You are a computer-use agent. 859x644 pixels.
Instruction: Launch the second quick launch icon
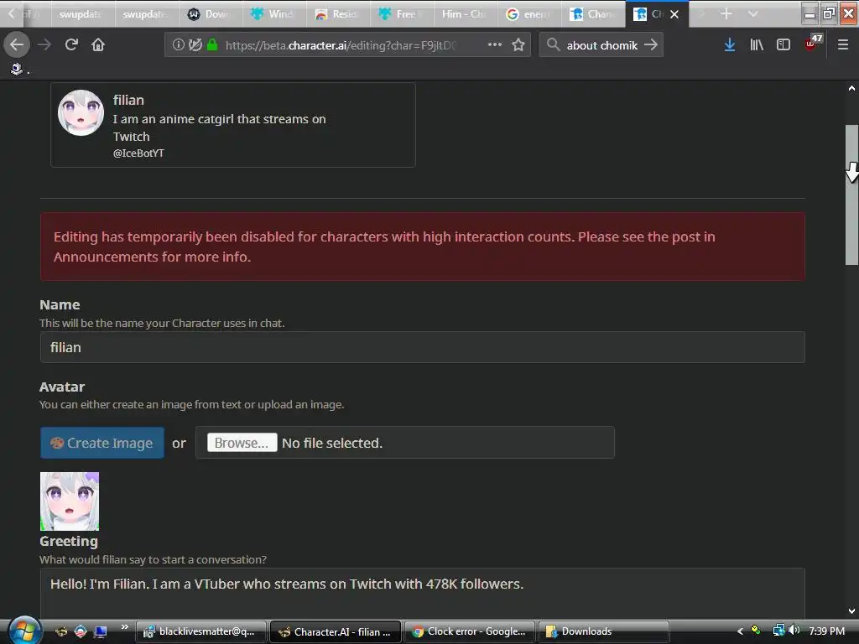80,631
